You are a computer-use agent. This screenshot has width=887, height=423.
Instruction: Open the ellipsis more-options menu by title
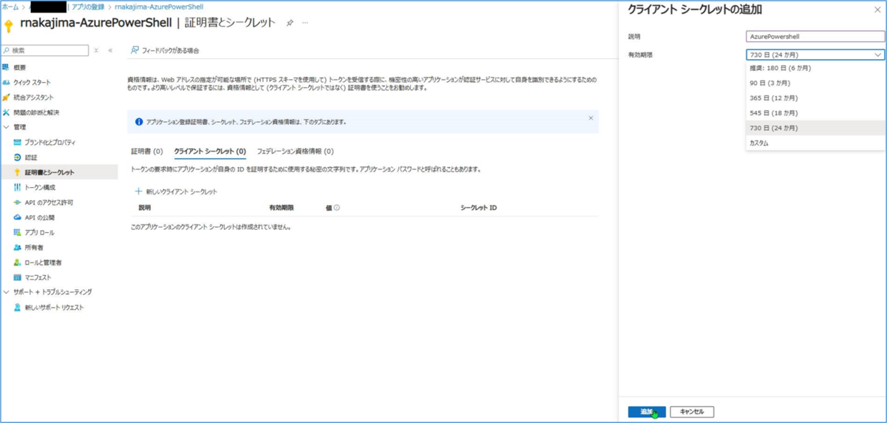pos(305,23)
